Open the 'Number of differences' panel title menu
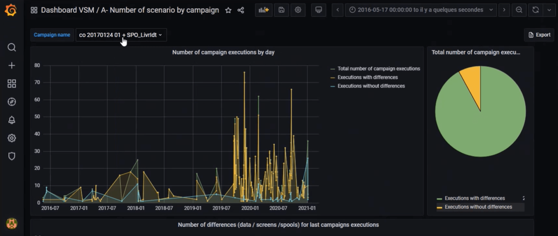Image resolution: width=558 pixels, height=236 pixels. tap(278, 225)
